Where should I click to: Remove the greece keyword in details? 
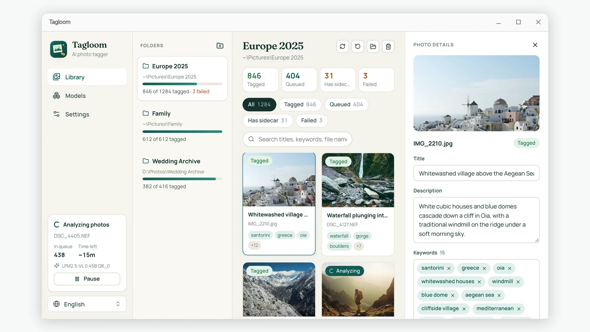[484, 269]
